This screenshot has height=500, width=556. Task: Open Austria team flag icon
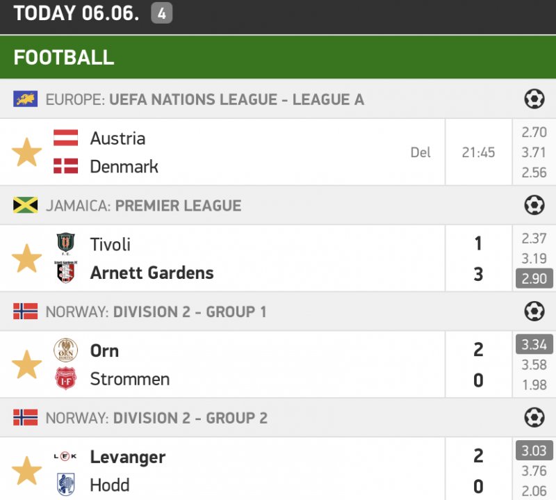(x=66, y=138)
